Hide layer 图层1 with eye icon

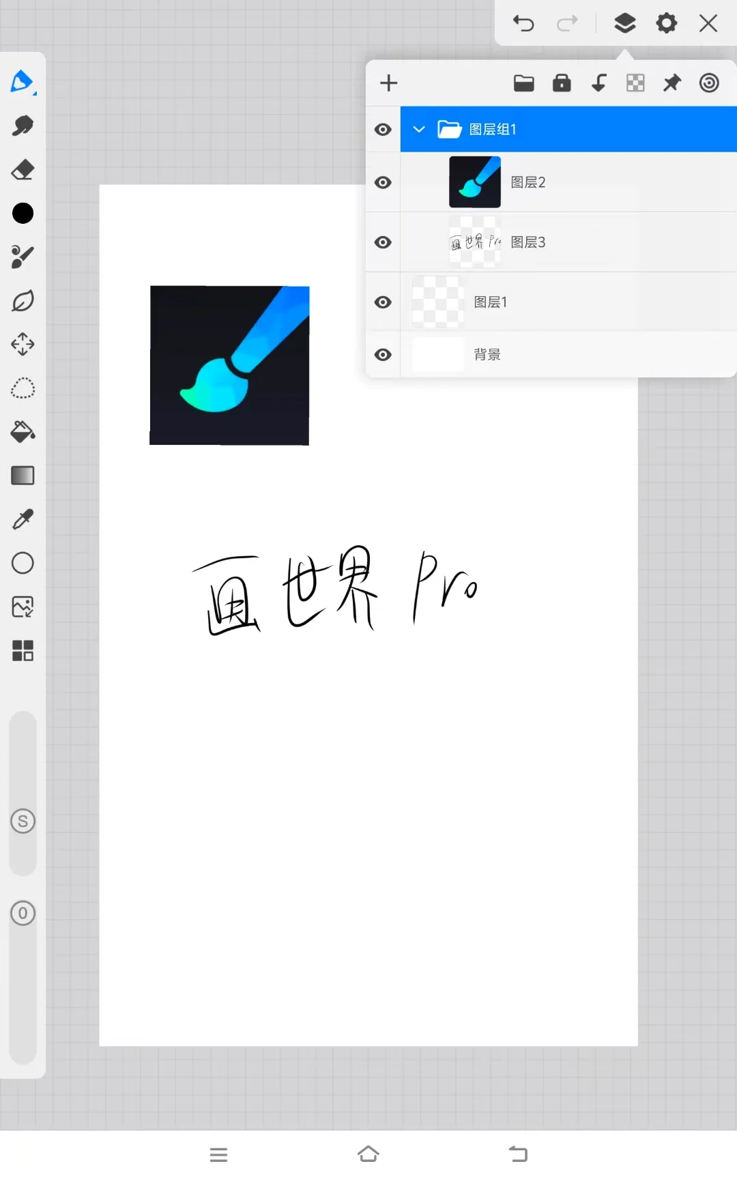click(x=383, y=302)
